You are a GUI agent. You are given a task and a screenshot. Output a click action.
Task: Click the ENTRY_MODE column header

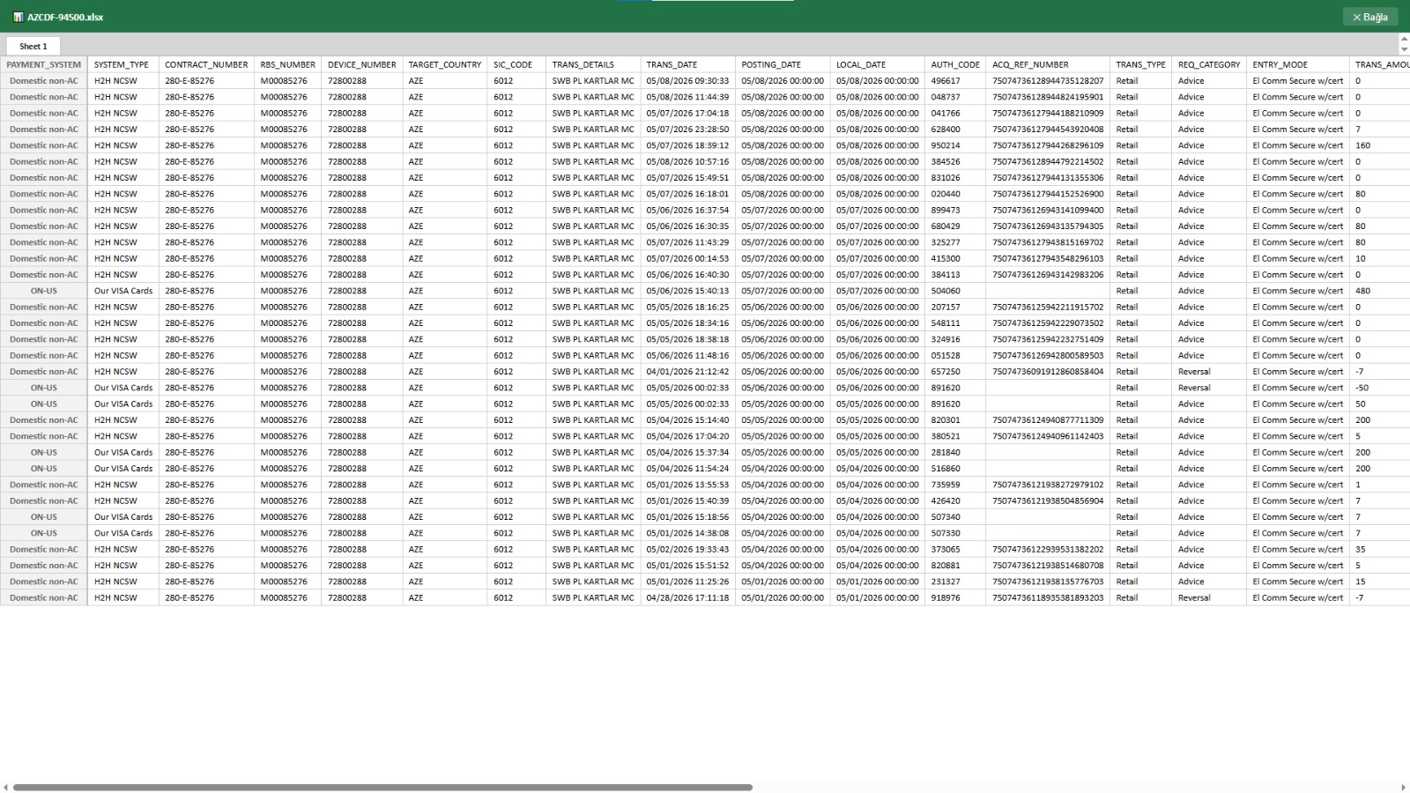(x=1297, y=64)
